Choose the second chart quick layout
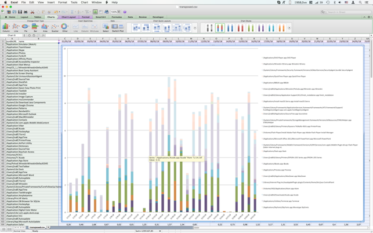Viewport: 373px width, 233px height. (x=146, y=28)
